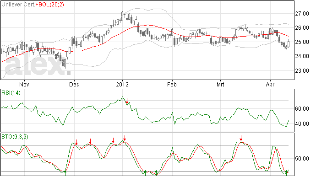
Task: Click the STO(9,3,3) indicator label
Action: tap(15, 137)
